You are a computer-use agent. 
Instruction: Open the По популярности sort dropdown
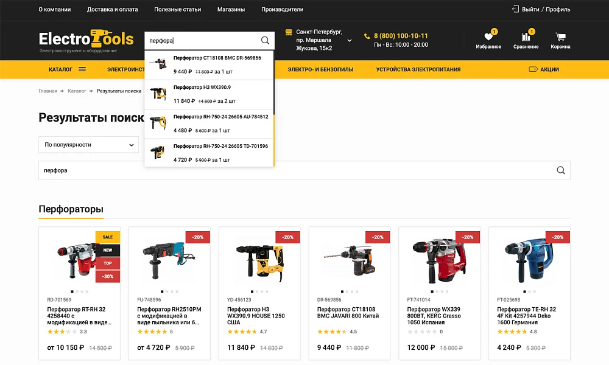(88, 145)
